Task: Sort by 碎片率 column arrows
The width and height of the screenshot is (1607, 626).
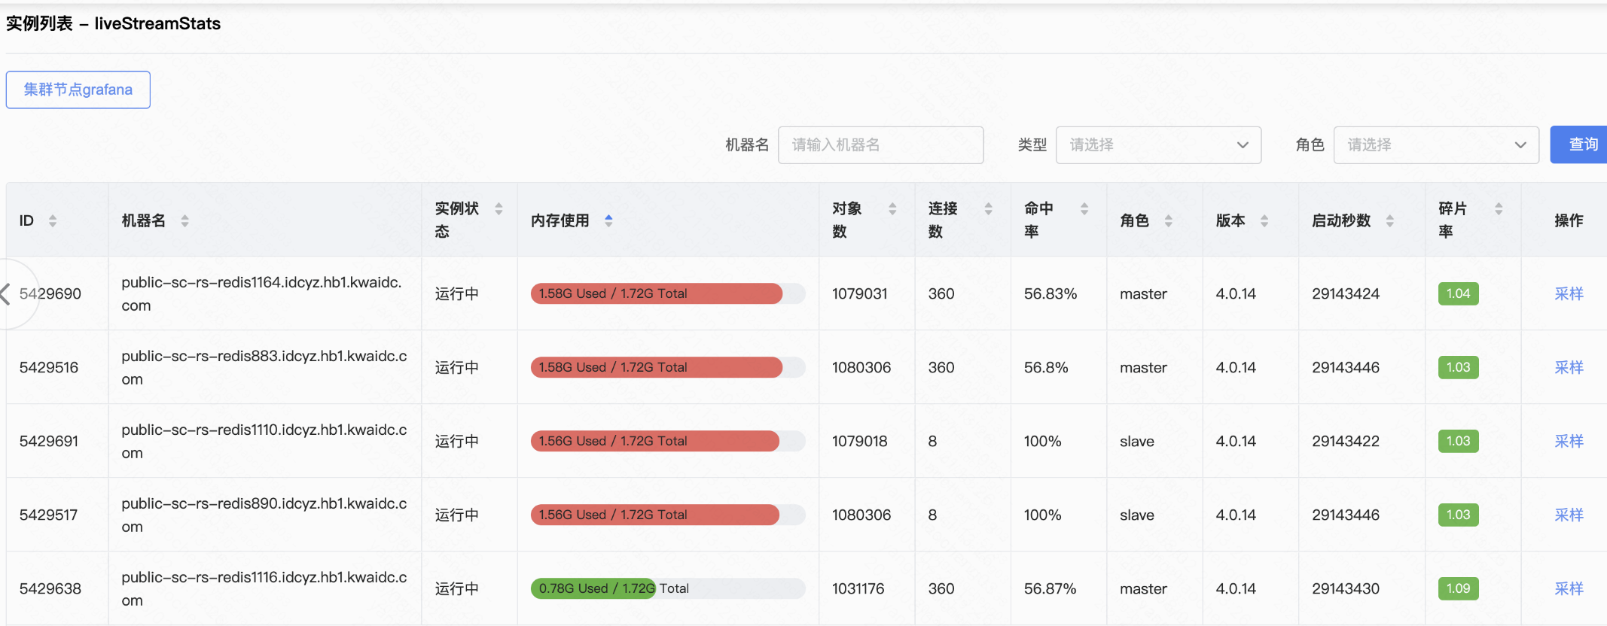Action: pos(1499,209)
